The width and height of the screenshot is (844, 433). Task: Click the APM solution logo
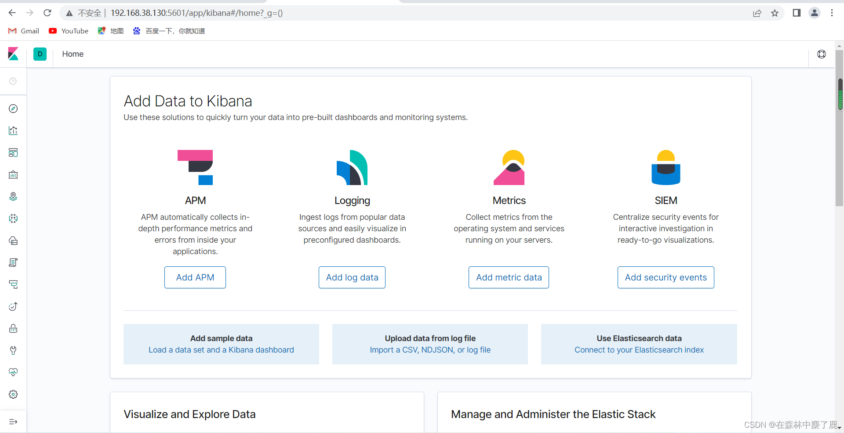tap(195, 167)
